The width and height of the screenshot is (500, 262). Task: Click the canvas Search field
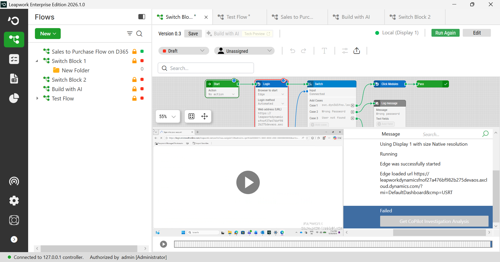pyautogui.click(x=206, y=68)
